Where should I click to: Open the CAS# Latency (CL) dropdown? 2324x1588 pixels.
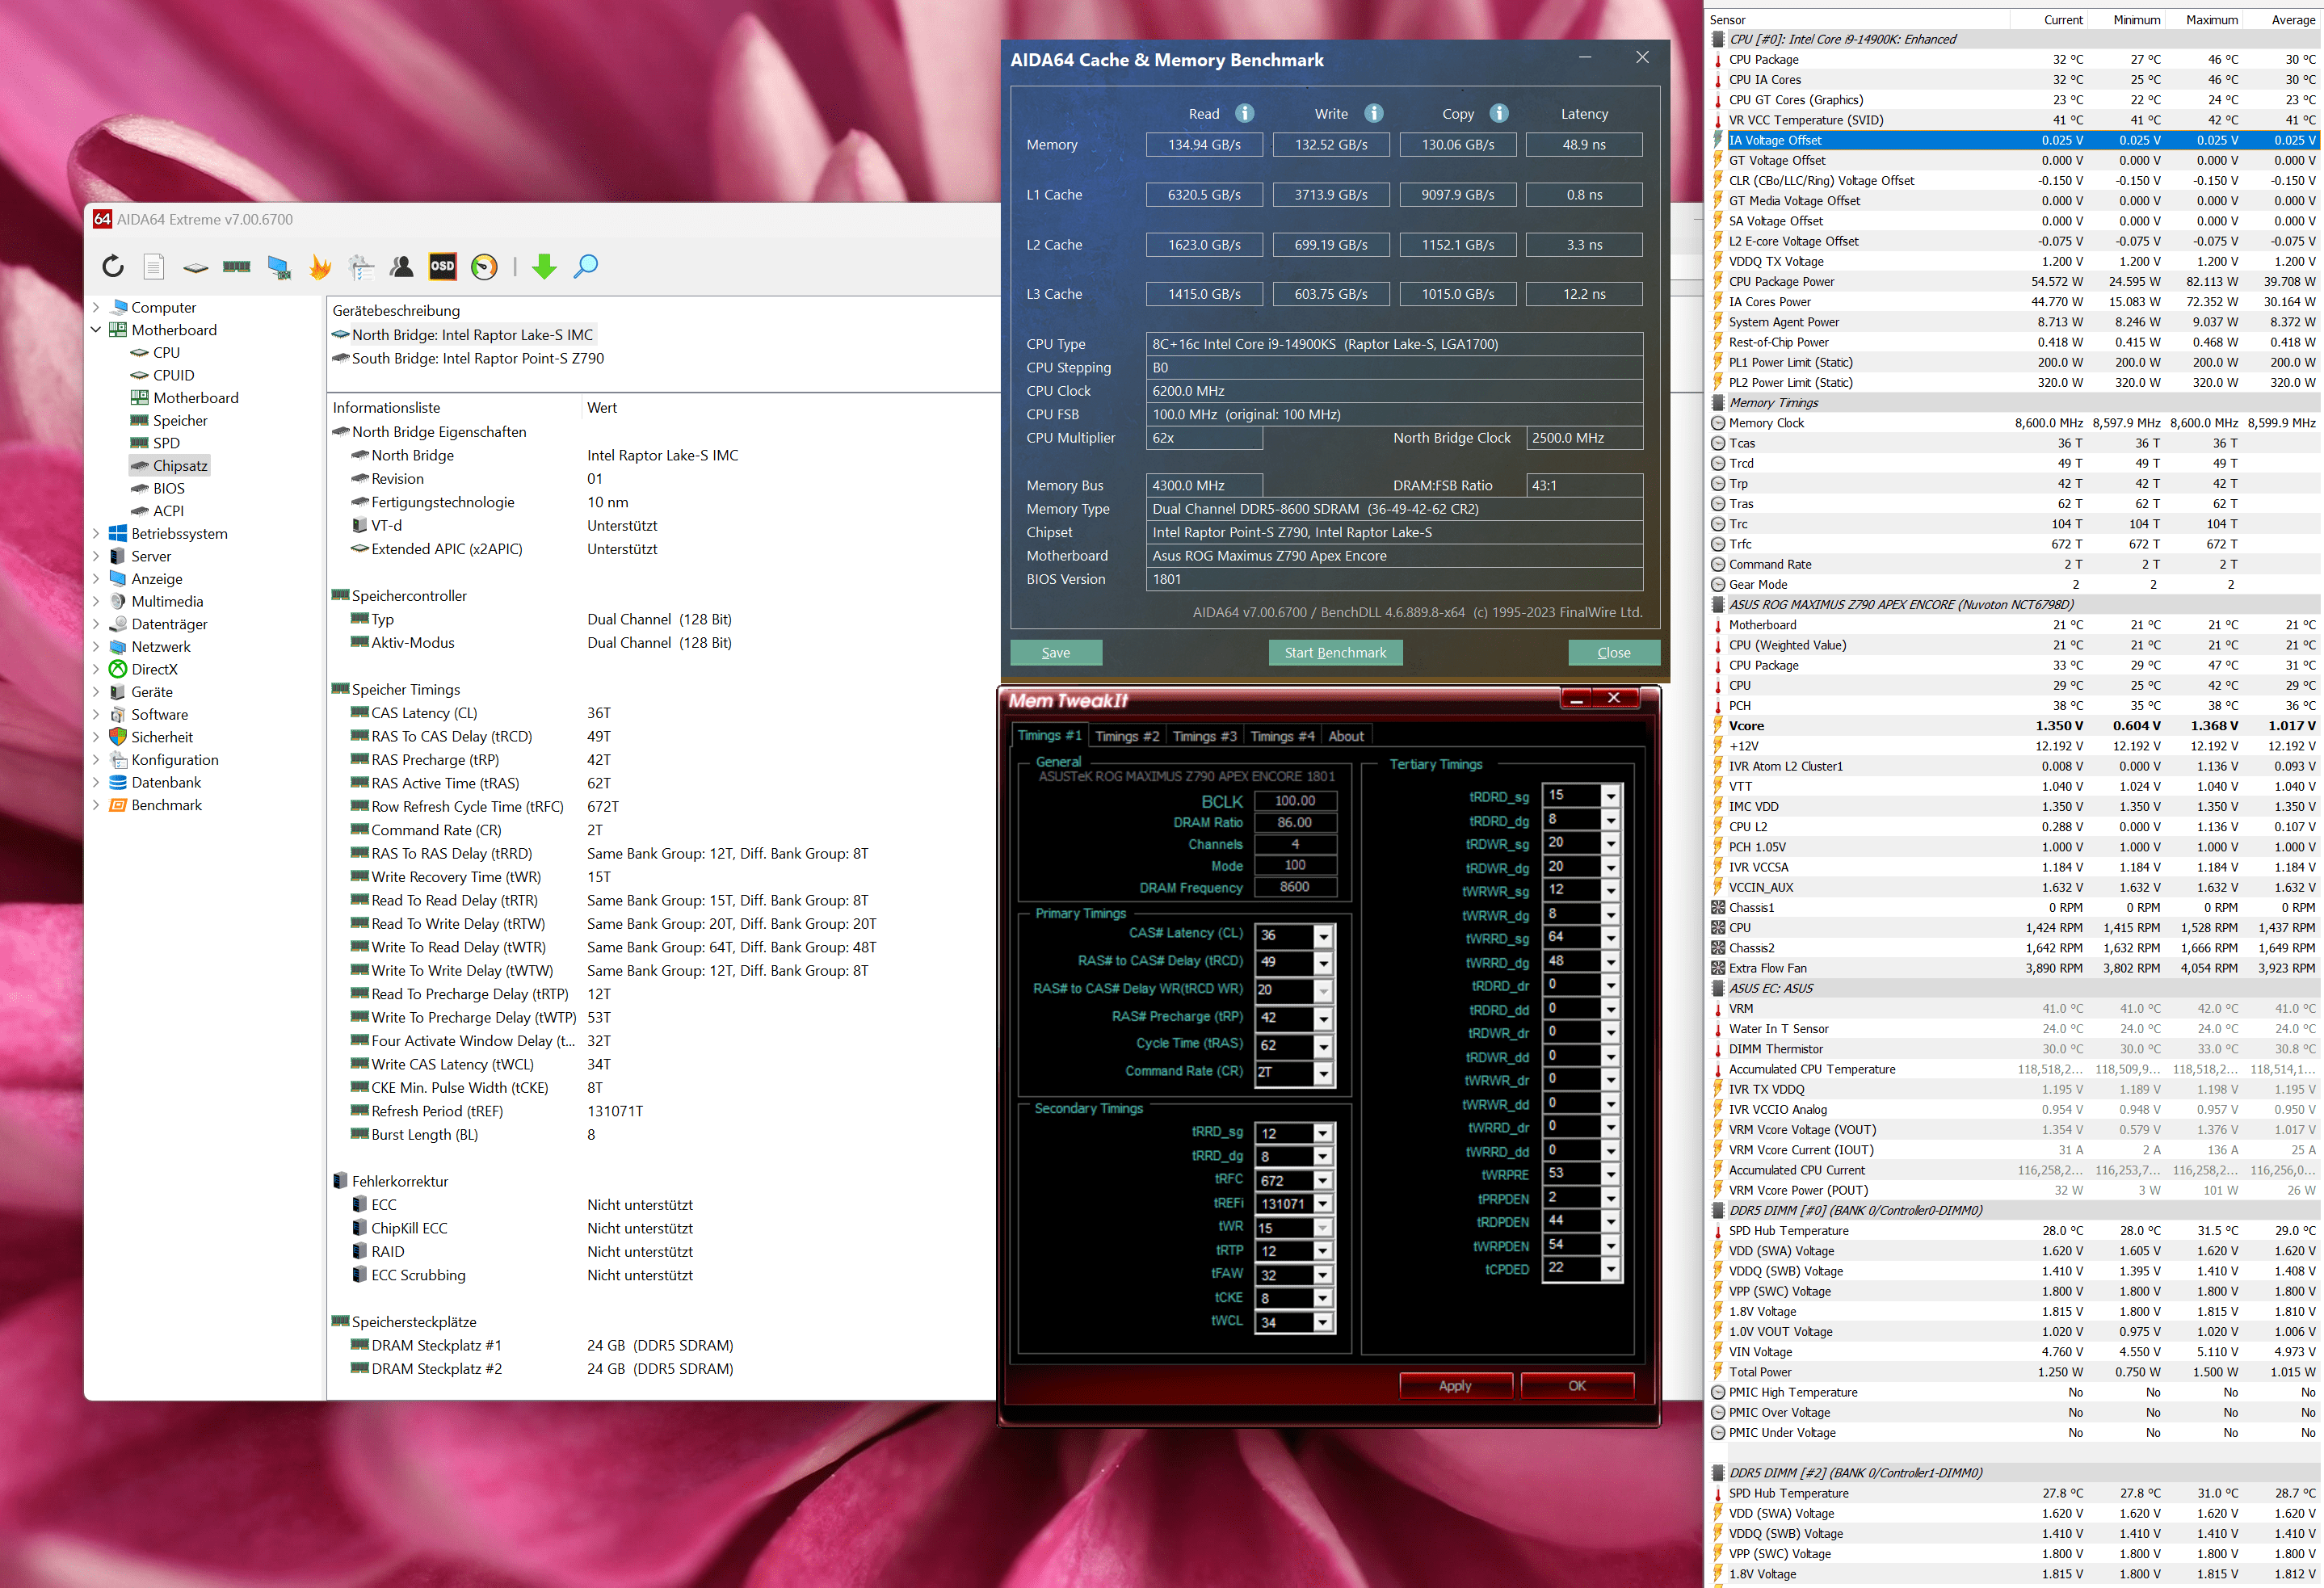(1323, 936)
